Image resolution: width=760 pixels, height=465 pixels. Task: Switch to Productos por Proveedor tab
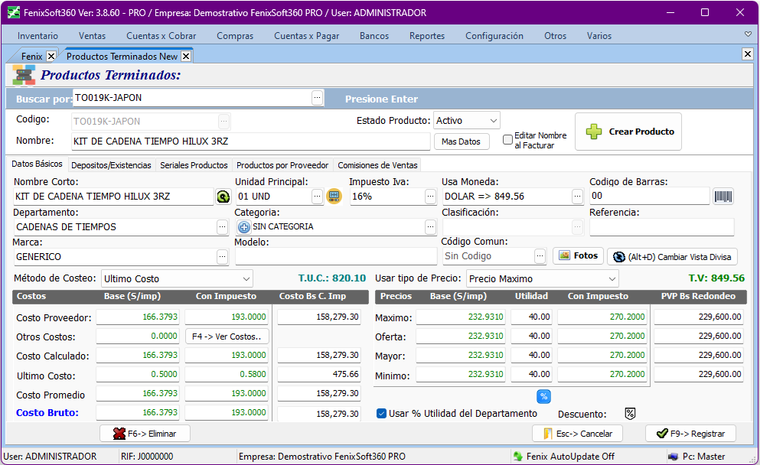click(282, 165)
